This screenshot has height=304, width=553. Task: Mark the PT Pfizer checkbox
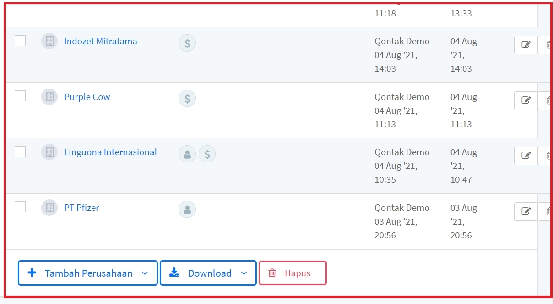pos(20,207)
